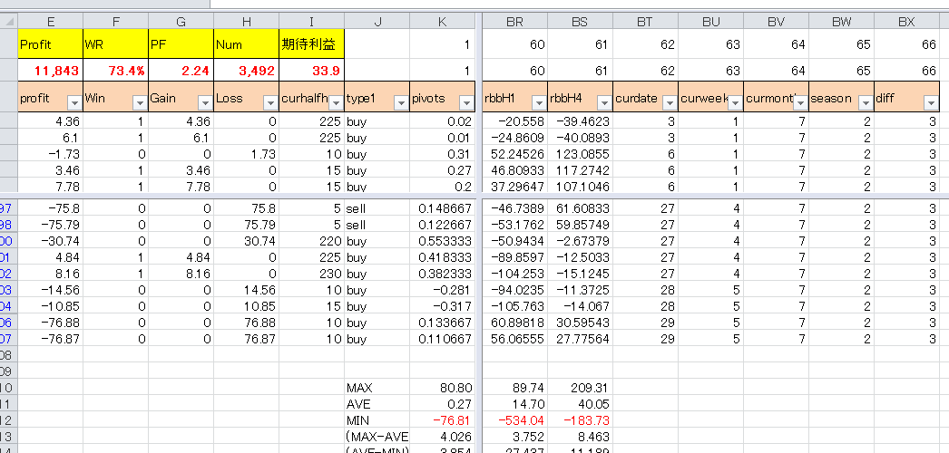Open the curhalfh column filter dropdown
Image resolution: width=949 pixels, height=453 pixels.
[336, 103]
